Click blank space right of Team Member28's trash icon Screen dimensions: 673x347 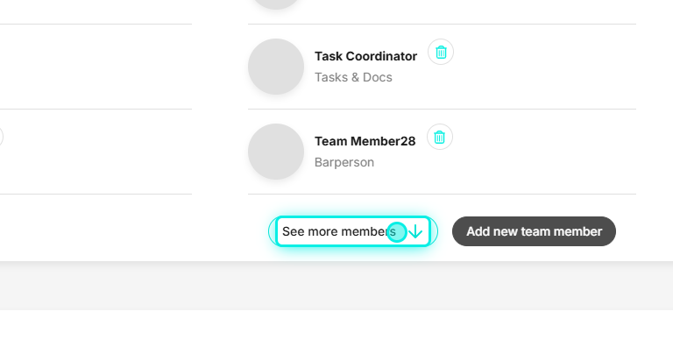545,152
